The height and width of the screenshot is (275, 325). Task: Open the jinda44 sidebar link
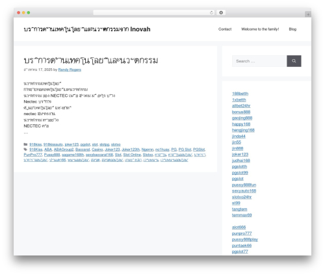239,136
